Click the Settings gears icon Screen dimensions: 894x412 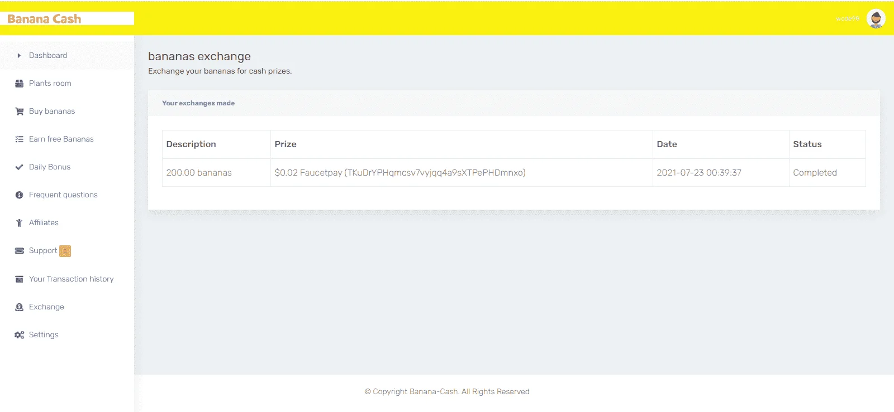tap(19, 335)
